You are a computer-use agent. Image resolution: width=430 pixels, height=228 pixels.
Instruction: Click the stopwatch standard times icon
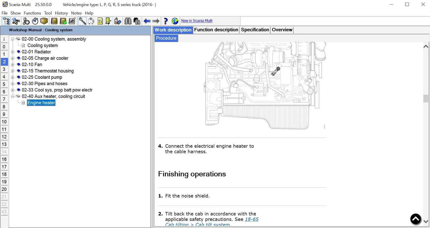tap(35, 21)
